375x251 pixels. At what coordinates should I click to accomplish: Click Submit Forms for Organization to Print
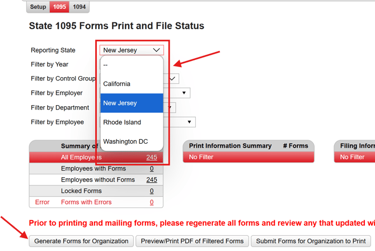(311, 241)
